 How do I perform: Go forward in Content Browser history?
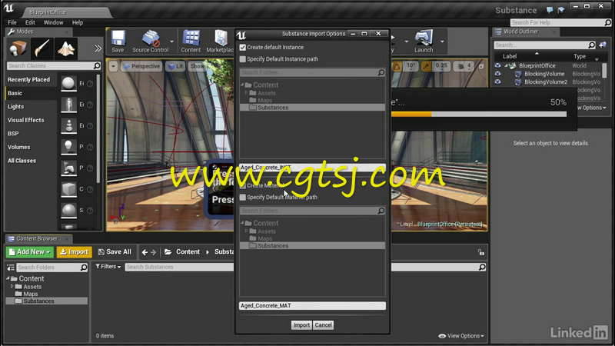pos(153,252)
